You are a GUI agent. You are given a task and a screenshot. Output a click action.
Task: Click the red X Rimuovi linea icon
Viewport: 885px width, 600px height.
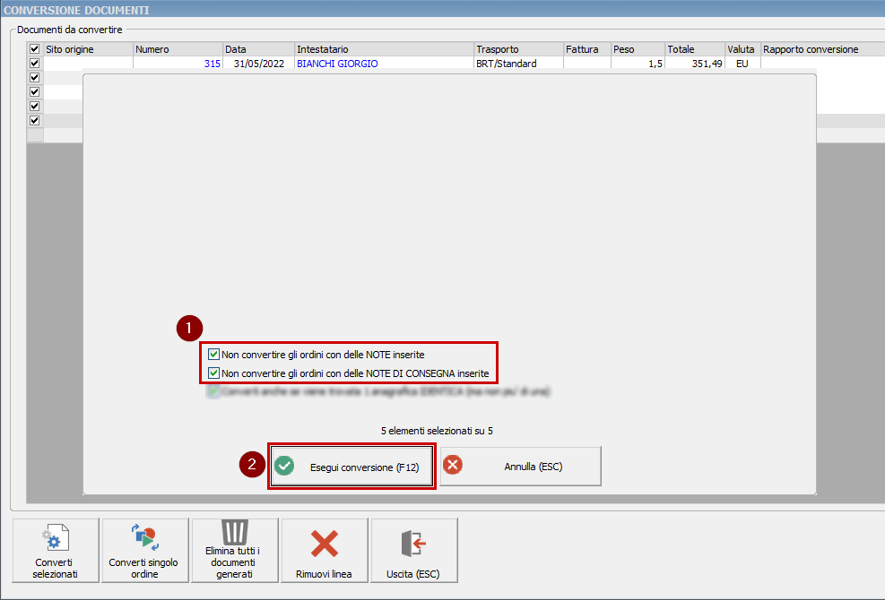click(x=324, y=544)
